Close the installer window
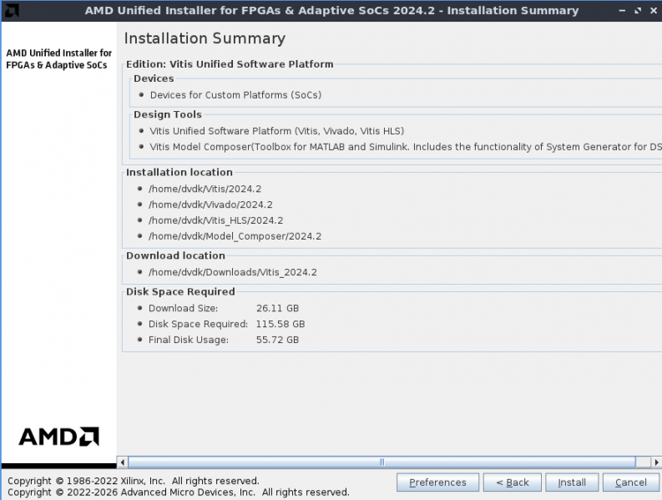 click(x=654, y=11)
